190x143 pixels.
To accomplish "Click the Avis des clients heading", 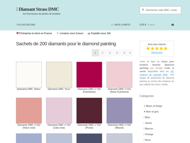I will pyautogui.click(x=157, y=44).
